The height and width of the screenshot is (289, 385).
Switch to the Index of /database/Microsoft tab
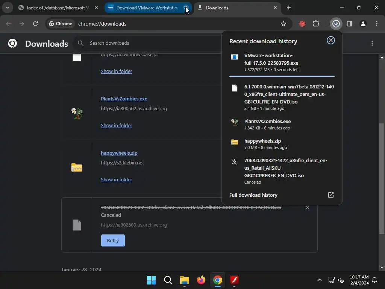58,8
